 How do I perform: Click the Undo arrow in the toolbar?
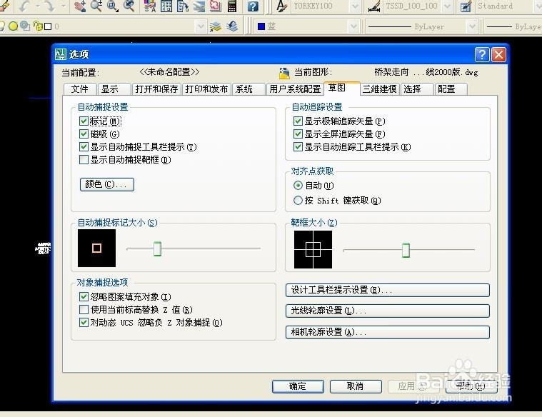24,6
